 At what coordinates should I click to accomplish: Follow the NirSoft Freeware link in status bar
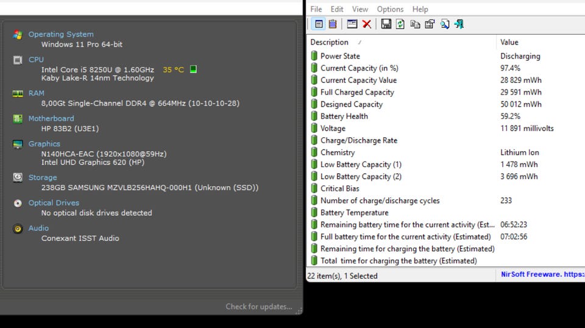tap(543, 274)
